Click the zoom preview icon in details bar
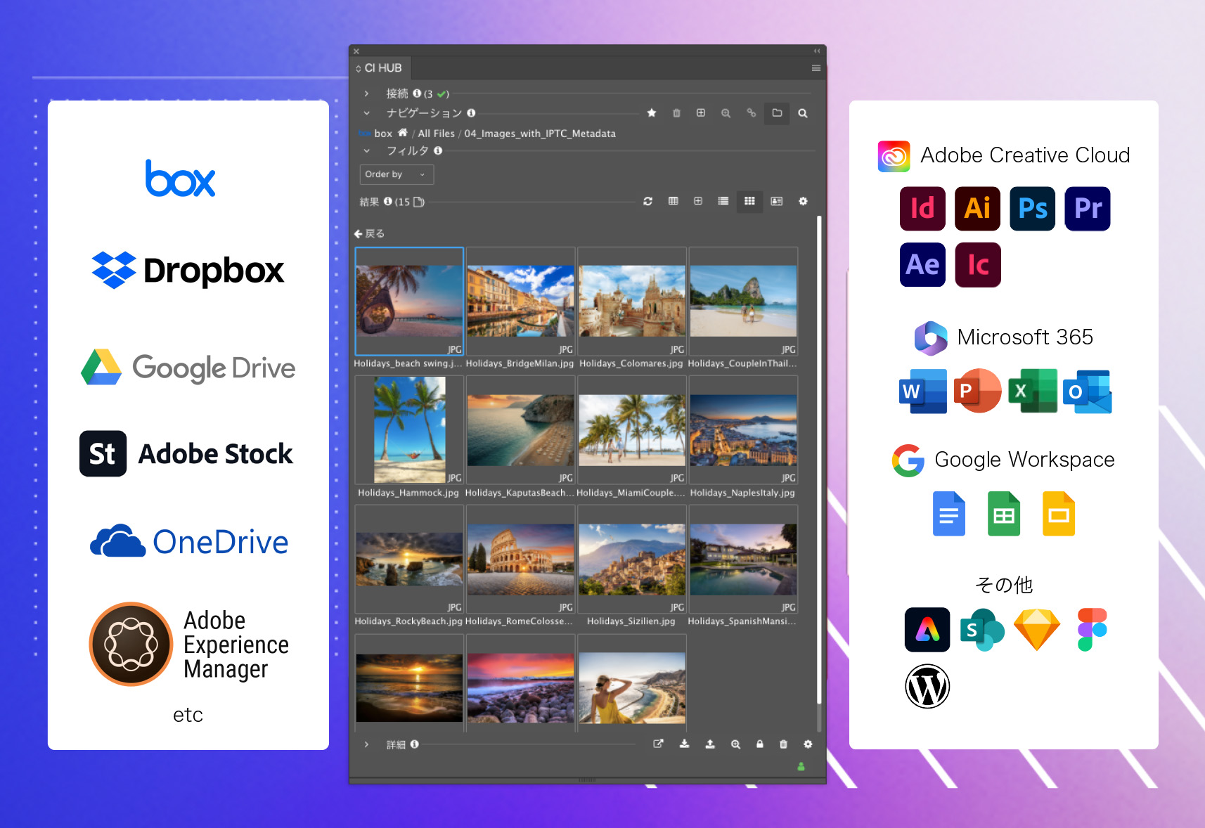This screenshot has height=828, width=1205. point(735,744)
